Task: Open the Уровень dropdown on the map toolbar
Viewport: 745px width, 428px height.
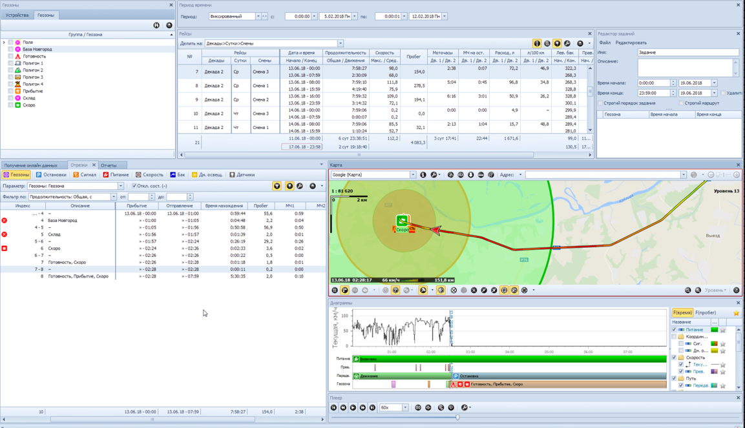Action: click(x=715, y=290)
